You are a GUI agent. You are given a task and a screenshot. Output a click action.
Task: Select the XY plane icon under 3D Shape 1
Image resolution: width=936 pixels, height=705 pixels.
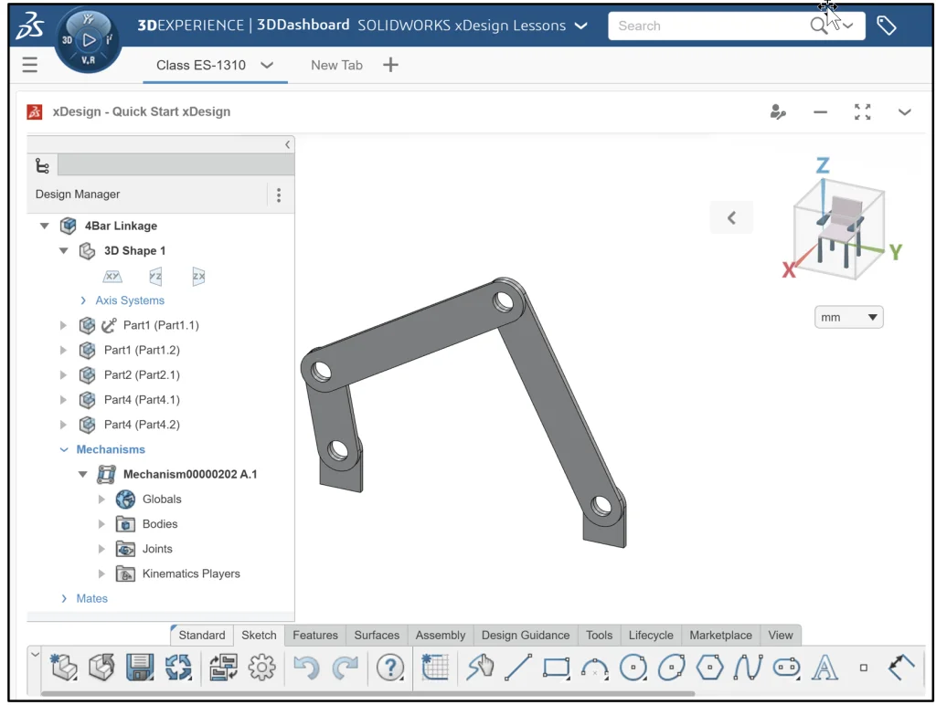(x=112, y=276)
